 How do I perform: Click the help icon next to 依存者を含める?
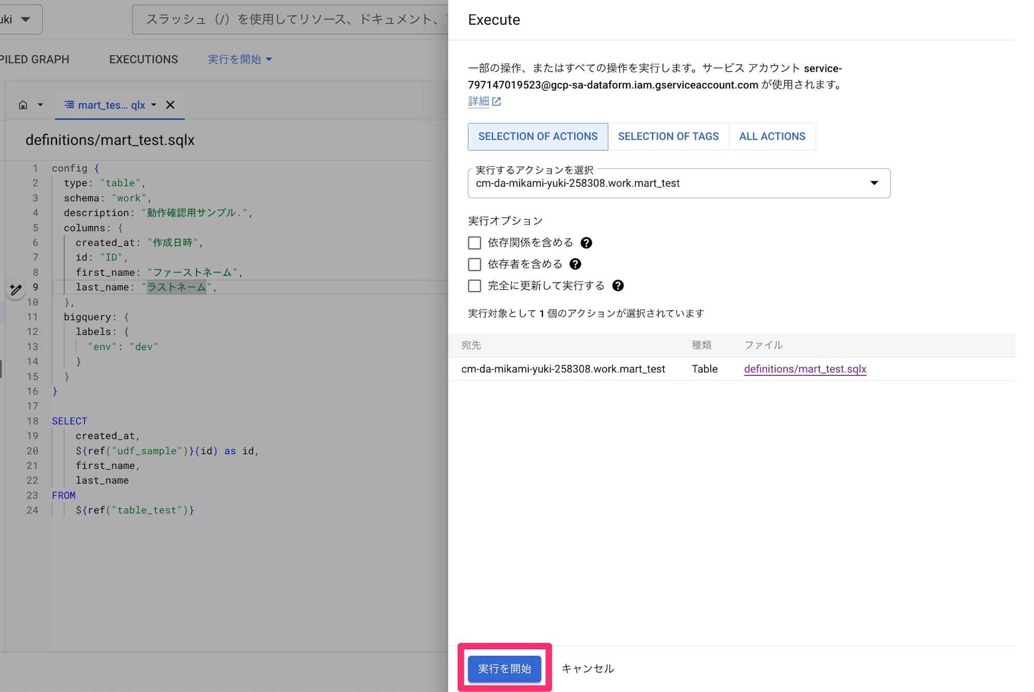tap(575, 264)
